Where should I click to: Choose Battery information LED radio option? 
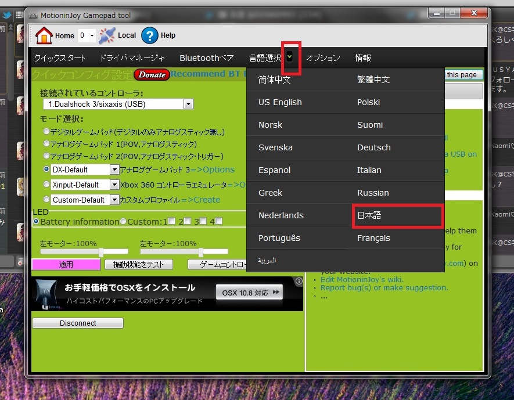tap(36, 221)
